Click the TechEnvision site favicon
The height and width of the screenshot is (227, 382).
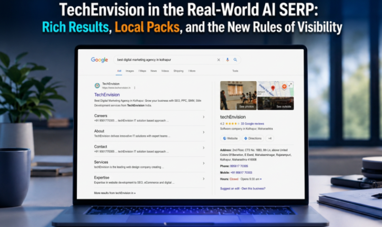click(x=97, y=85)
